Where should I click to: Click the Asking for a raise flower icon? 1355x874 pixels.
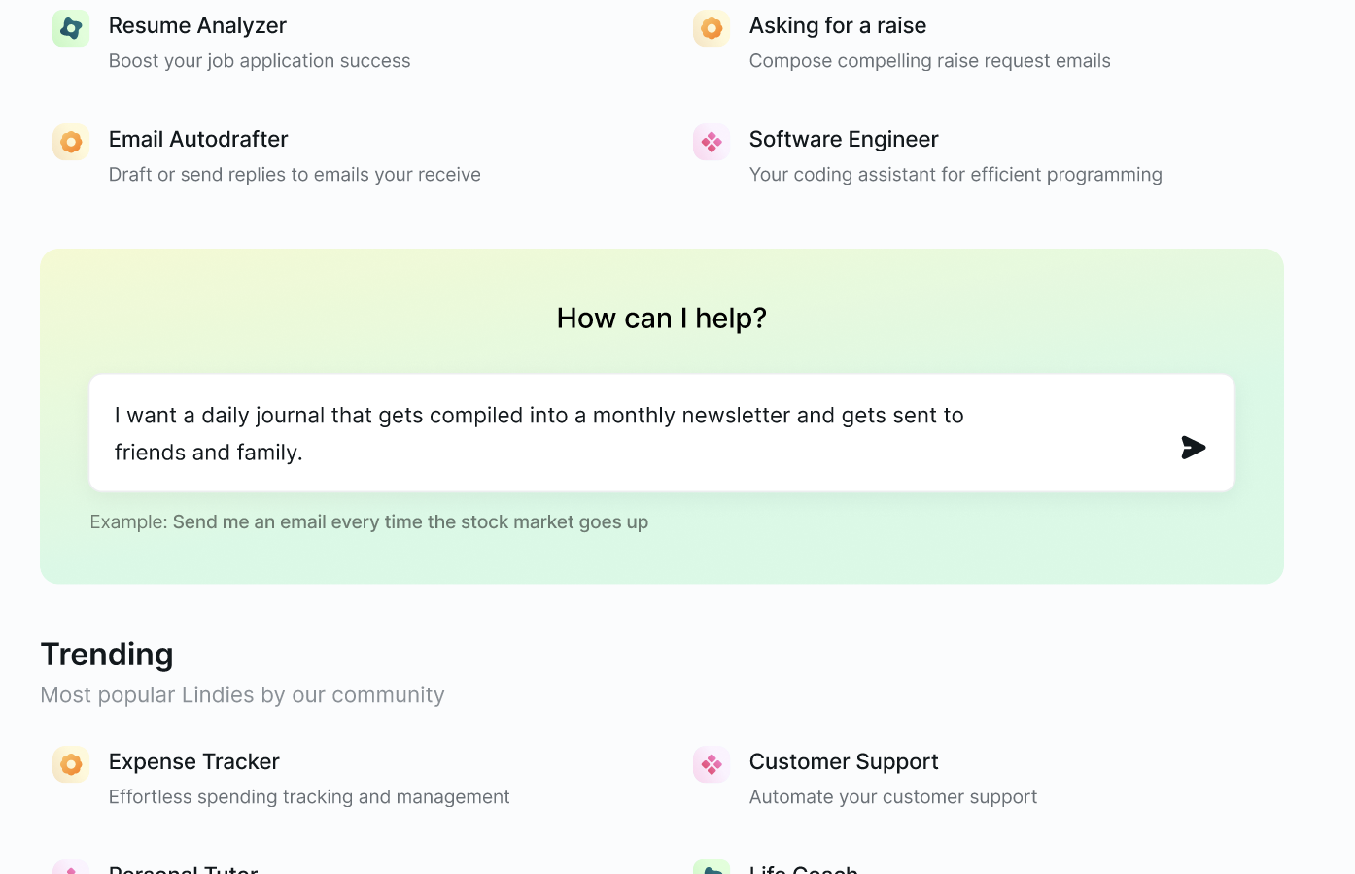tap(711, 27)
